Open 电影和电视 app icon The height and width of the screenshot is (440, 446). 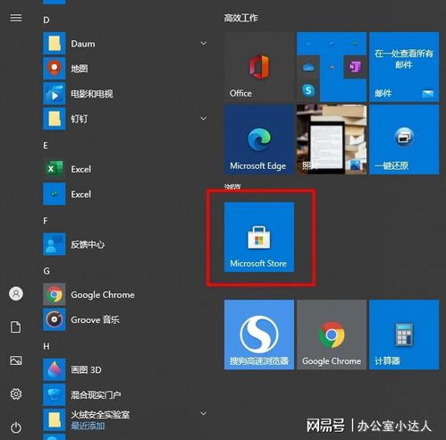click(x=55, y=94)
